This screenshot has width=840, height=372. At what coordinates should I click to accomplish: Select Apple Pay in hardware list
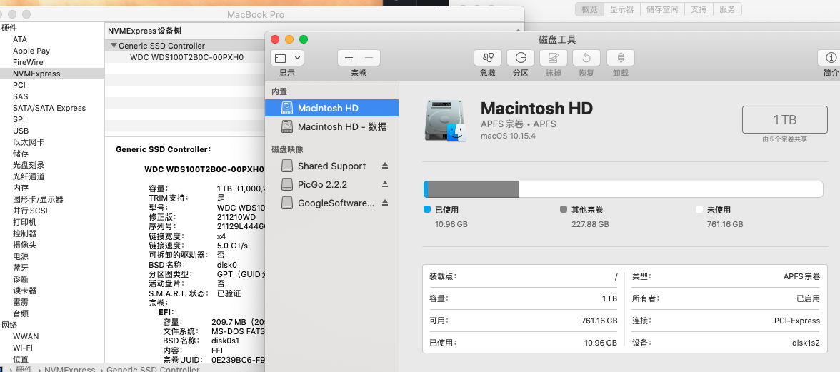pyautogui.click(x=31, y=51)
